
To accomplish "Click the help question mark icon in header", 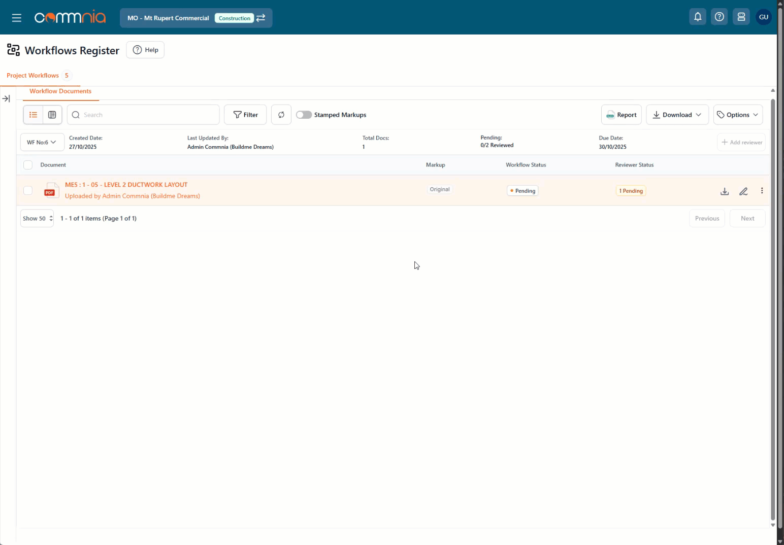I will click(719, 17).
